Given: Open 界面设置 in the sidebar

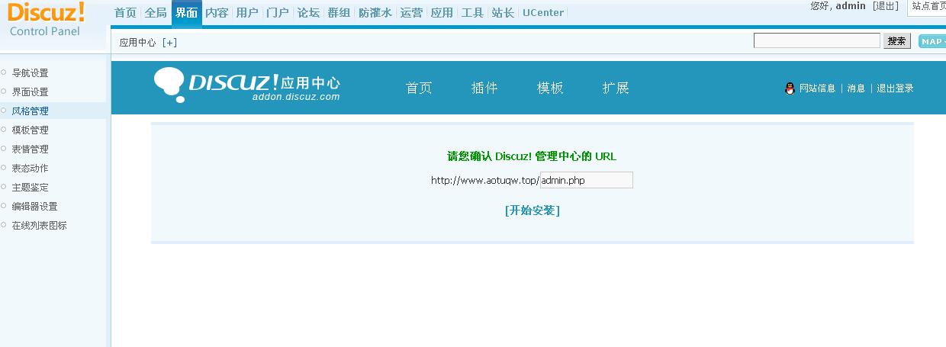Looking at the screenshot, I should (30, 92).
